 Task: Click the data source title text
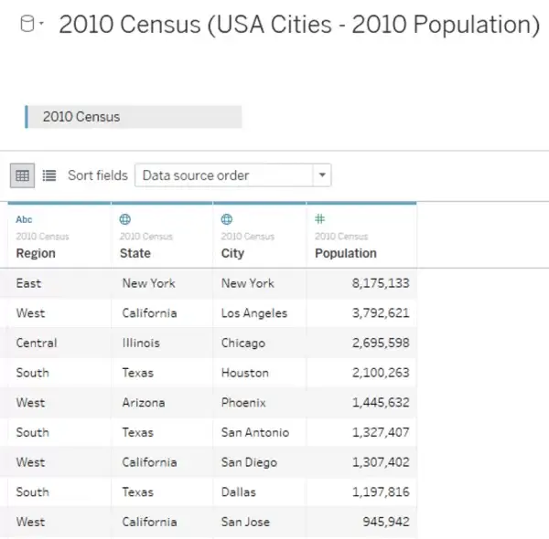tap(299, 25)
